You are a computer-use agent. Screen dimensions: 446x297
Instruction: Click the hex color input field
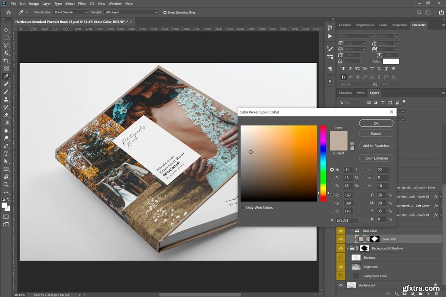(347, 220)
